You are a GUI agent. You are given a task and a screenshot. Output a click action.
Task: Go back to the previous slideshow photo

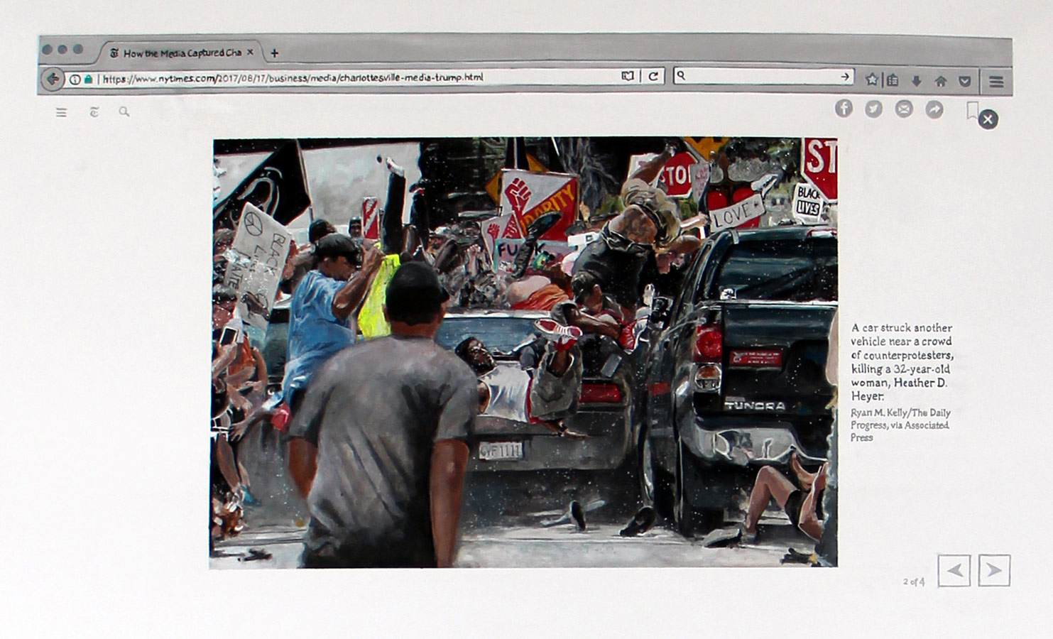coord(954,570)
